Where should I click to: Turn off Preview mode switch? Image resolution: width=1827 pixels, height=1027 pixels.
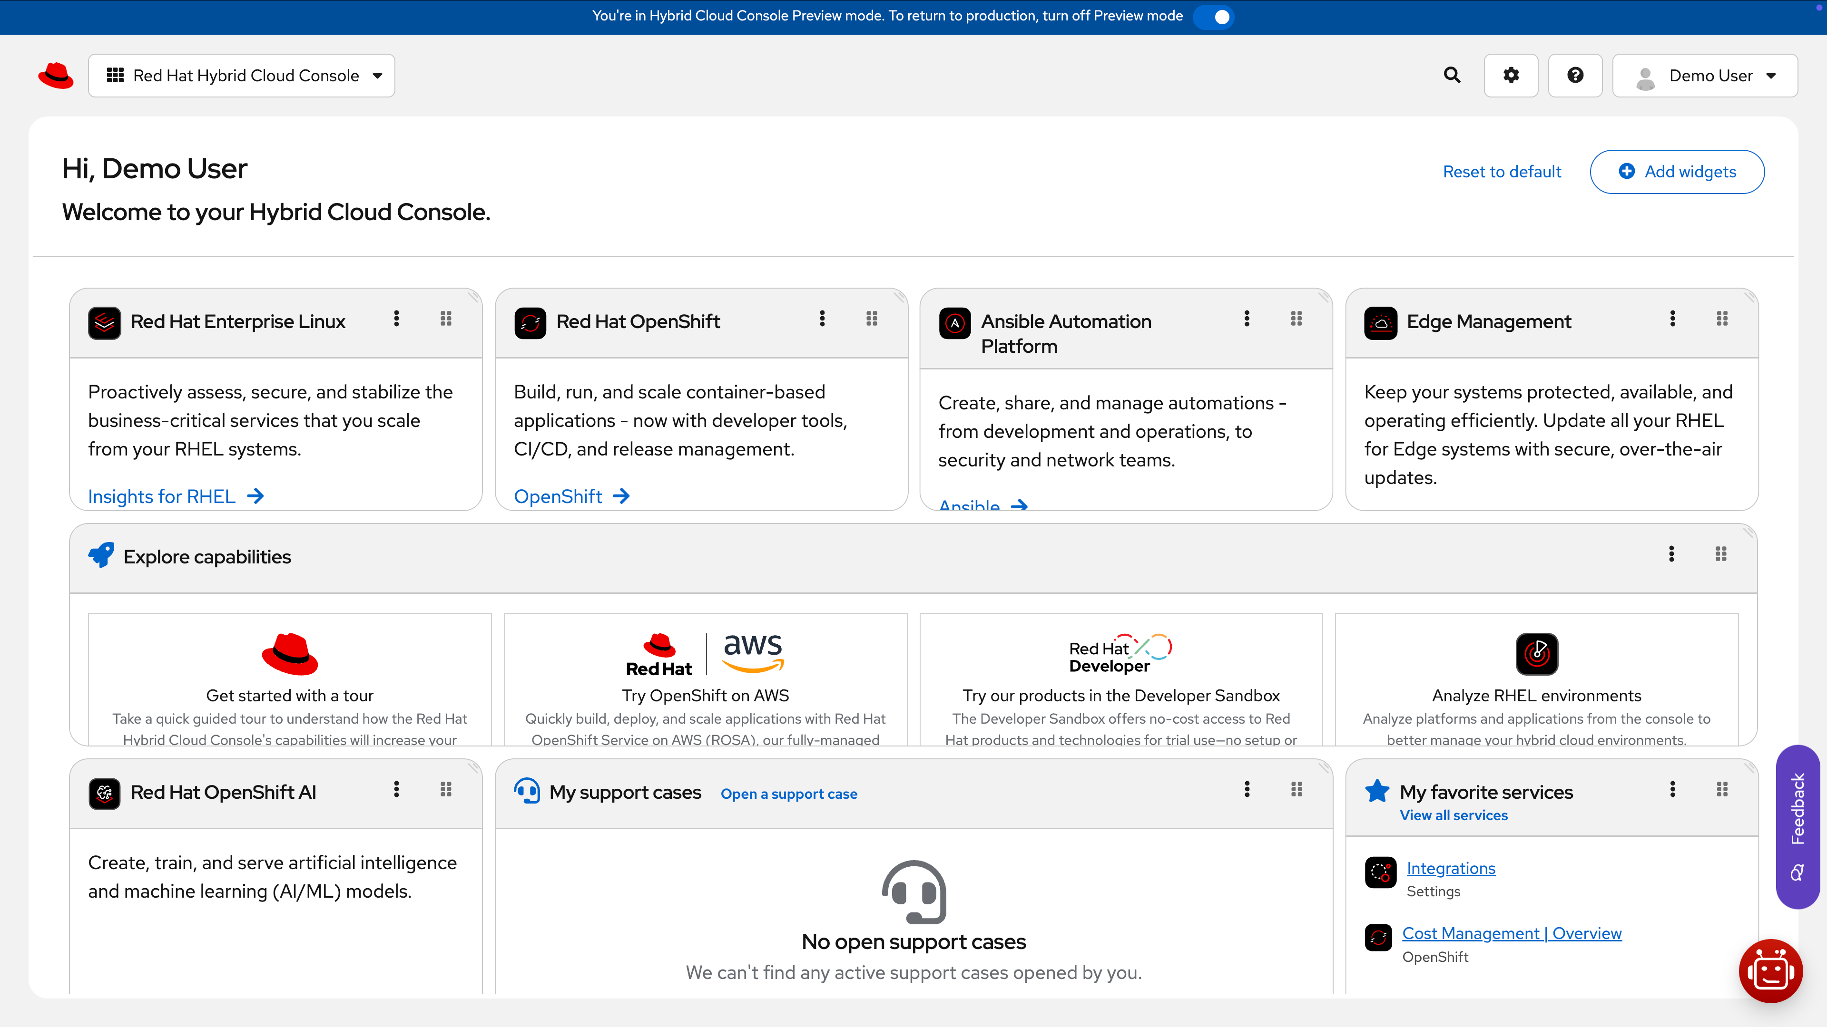coord(1214,17)
